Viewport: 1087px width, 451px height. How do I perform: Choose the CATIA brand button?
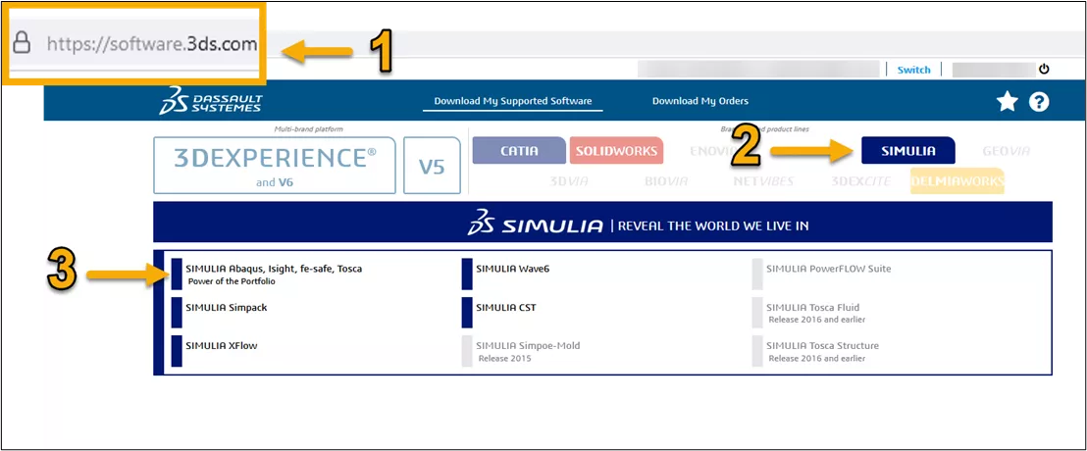coord(519,150)
